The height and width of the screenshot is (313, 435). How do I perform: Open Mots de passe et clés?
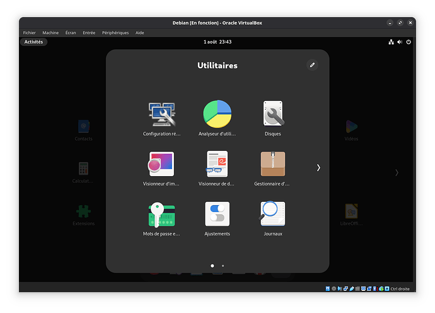[161, 215]
